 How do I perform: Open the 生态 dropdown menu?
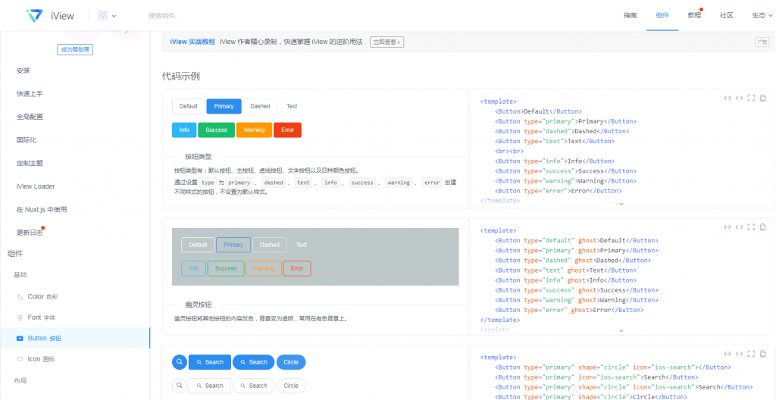(x=762, y=15)
